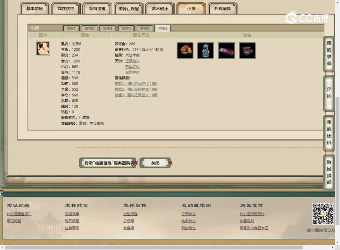Inspect the blue robe equipment icon
The width and height of the screenshot is (340, 250).
206,51
